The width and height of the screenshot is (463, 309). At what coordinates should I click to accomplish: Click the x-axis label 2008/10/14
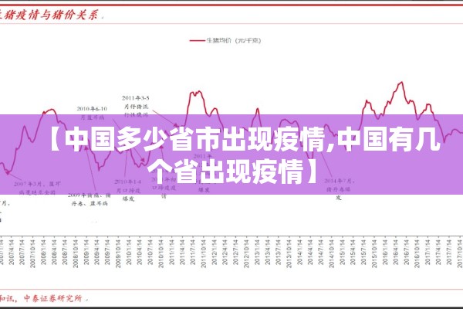click(x=76, y=253)
